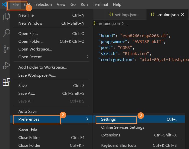Image resolution: width=189 pixels, height=149 pixels.
Task: Open Online Services Settings
Action: pos(139,127)
